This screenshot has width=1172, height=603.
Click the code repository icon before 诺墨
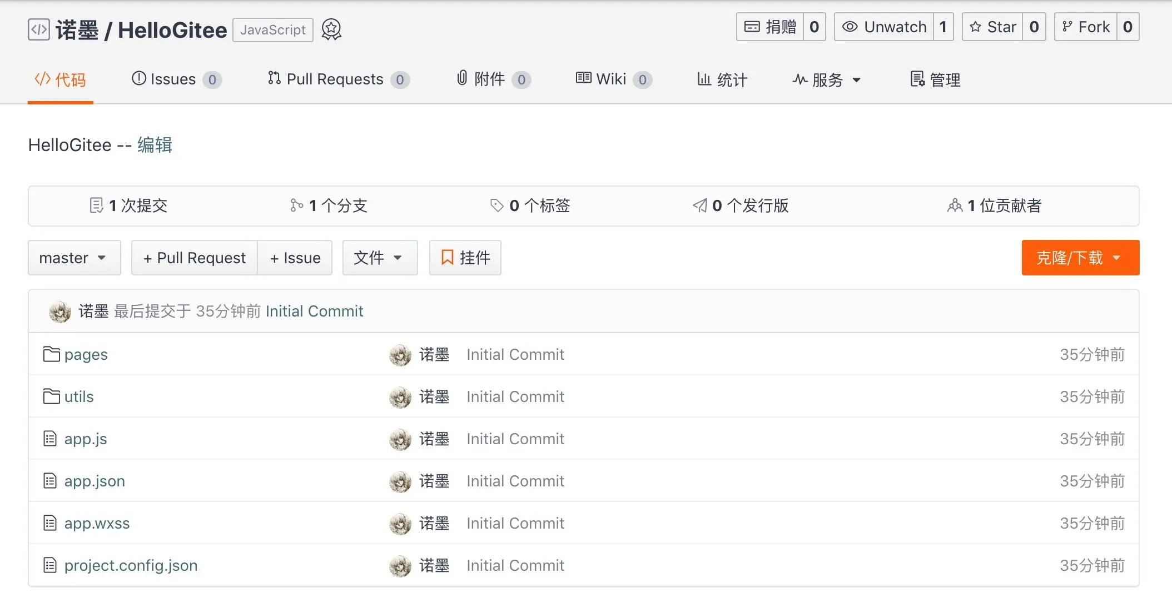click(x=39, y=29)
